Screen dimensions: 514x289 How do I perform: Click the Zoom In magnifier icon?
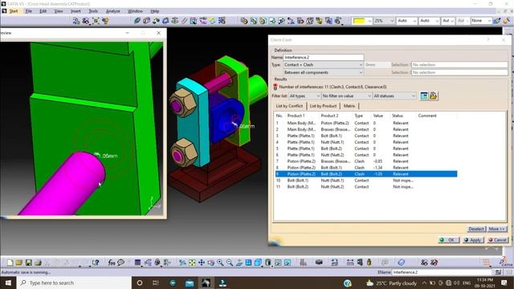click(220, 263)
